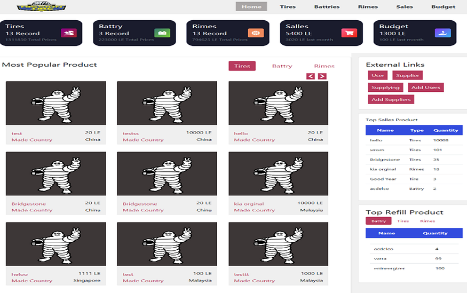Click the Add Suppliers button
The image size is (467, 293).
pos(391,99)
